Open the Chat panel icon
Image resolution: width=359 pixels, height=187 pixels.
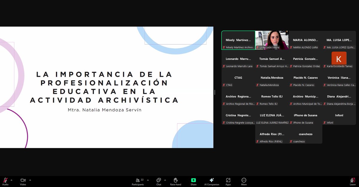pos(159,180)
